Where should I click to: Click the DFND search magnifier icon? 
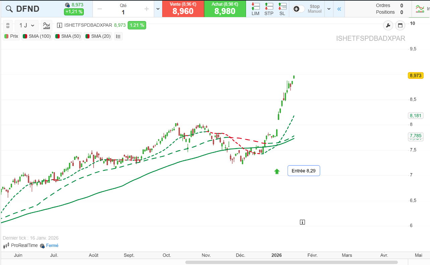9,9
